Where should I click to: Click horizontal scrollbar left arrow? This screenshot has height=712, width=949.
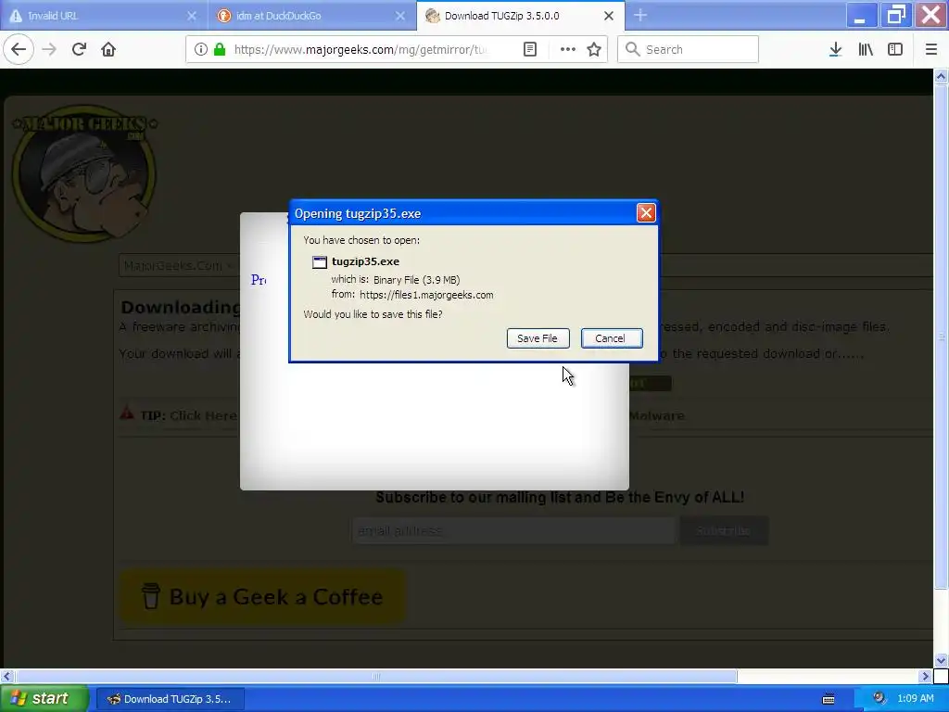point(6,676)
